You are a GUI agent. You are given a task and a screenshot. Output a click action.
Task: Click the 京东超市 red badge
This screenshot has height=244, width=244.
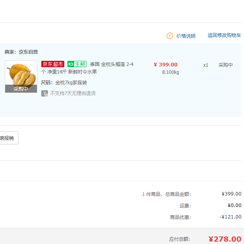tap(53, 64)
